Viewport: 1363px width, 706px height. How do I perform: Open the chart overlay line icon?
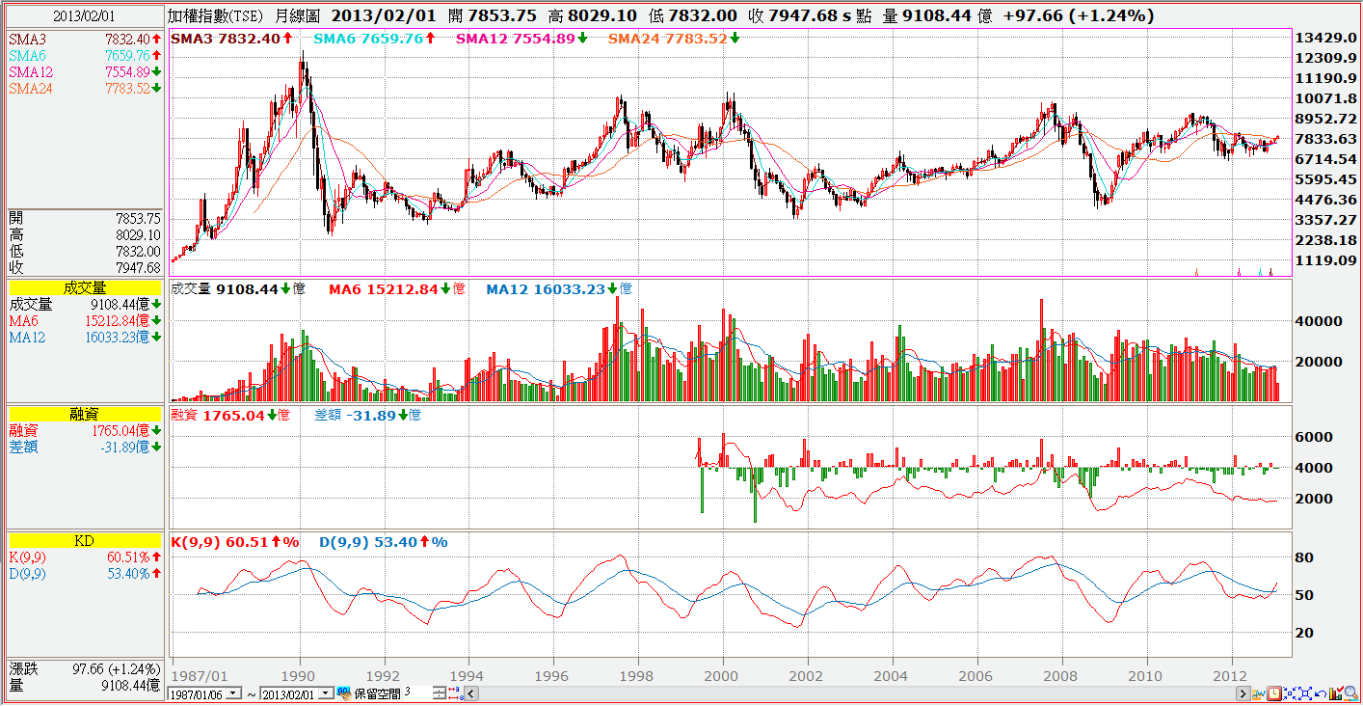point(1258,693)
